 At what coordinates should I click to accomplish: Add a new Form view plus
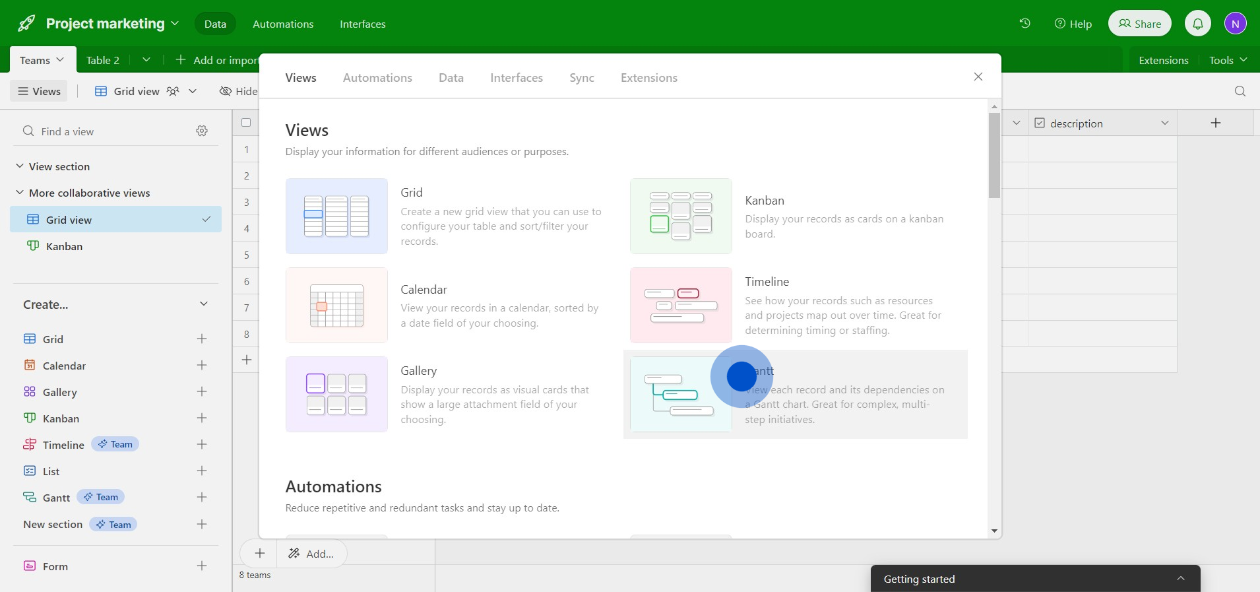[202, 566]
